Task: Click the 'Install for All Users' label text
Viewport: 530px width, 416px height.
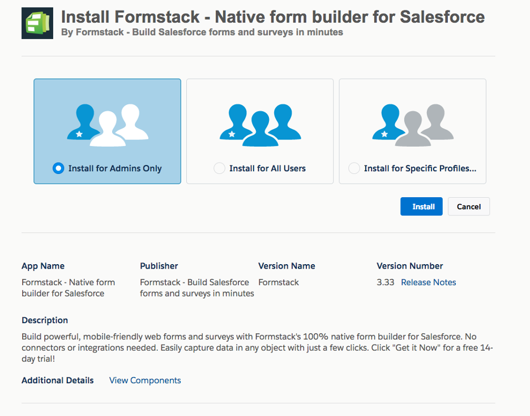Action: click(x=267, y=168)
